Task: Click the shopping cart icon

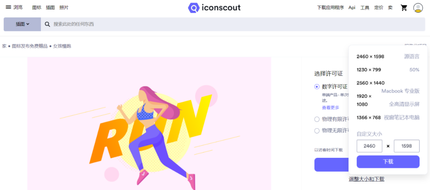Action: coord(404,8)
